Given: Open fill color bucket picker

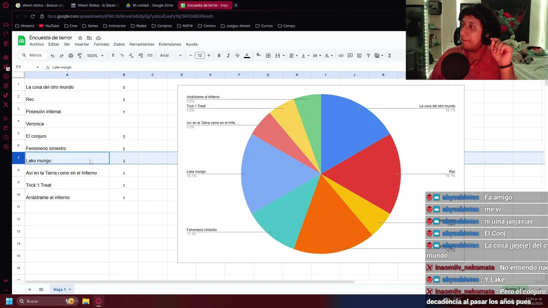Looking at the screenshot, I should (x=258, y=56).
